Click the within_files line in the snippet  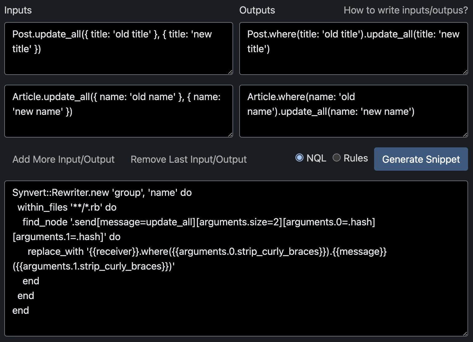[x=67, y=207]
